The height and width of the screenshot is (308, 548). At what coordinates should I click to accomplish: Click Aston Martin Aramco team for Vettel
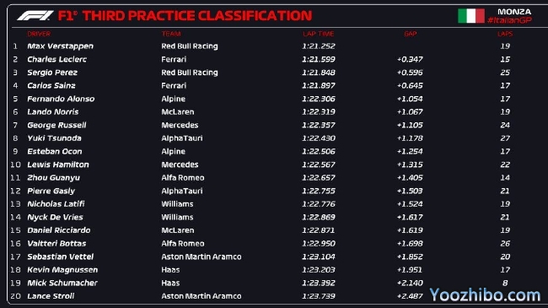201,257
